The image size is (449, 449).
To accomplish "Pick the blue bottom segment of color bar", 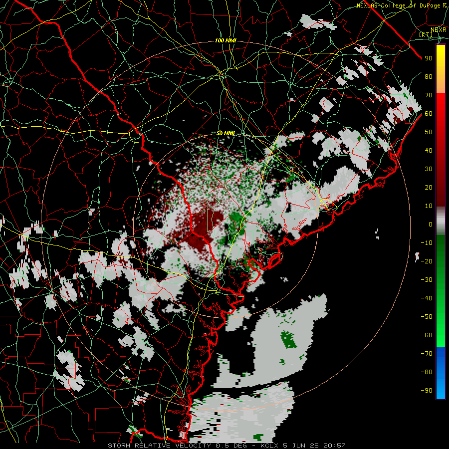I will (x=441, y=373).
